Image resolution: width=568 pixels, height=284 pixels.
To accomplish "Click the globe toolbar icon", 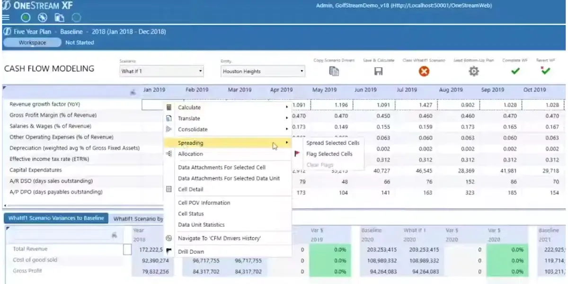I will click(43, 18).
